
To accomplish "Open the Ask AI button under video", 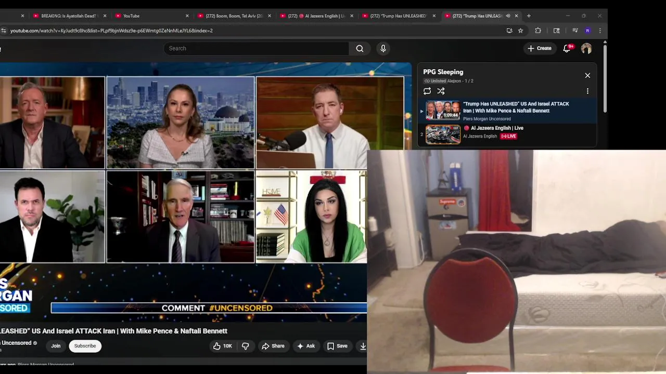I will 306,346.
